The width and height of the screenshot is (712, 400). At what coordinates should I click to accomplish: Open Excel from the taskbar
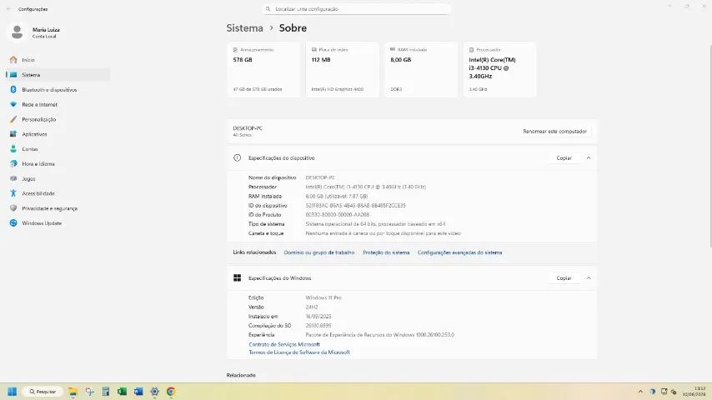(122, 392)
